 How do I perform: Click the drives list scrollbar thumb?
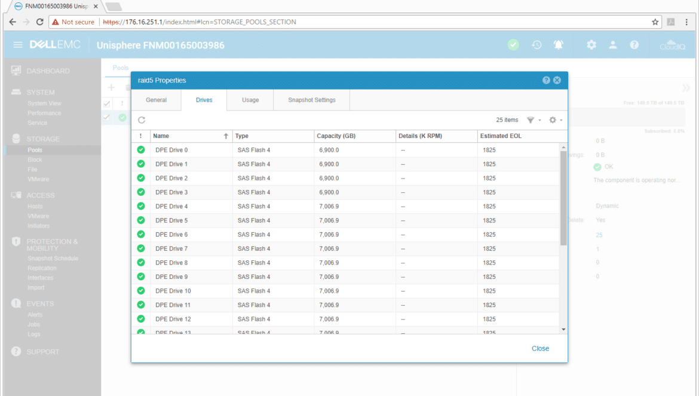(x=563, y=198)
